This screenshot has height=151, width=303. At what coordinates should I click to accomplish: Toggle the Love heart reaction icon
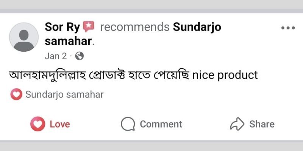click(37, 124)
